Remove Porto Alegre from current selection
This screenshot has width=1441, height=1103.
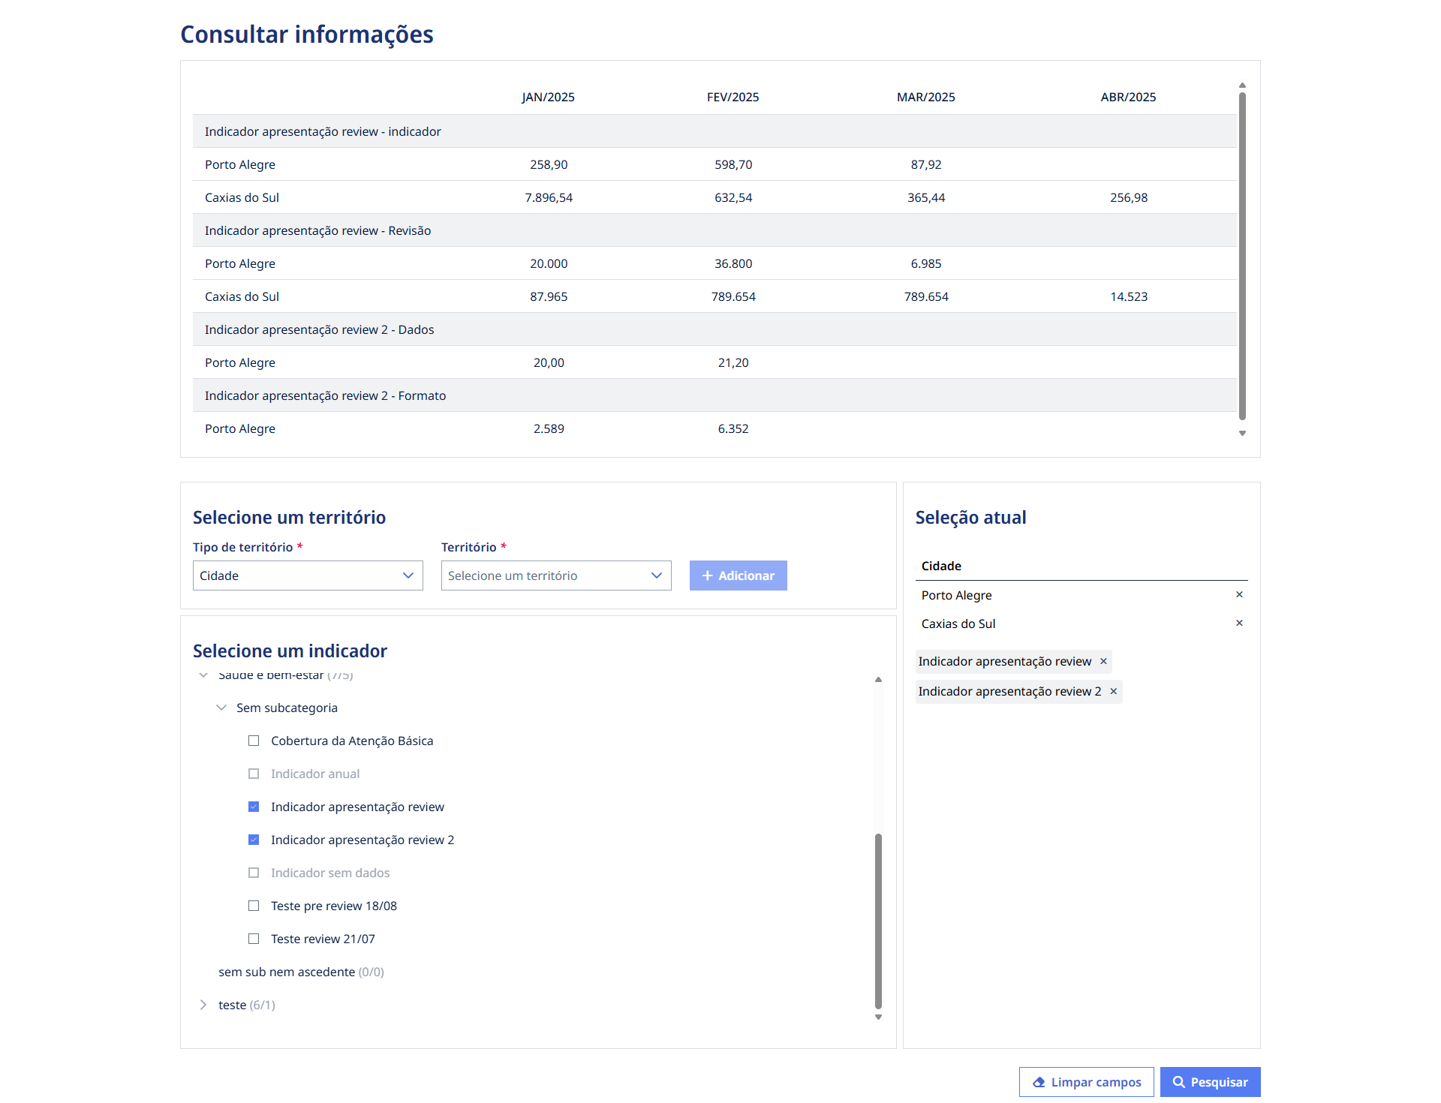[x=1239, y=594]
